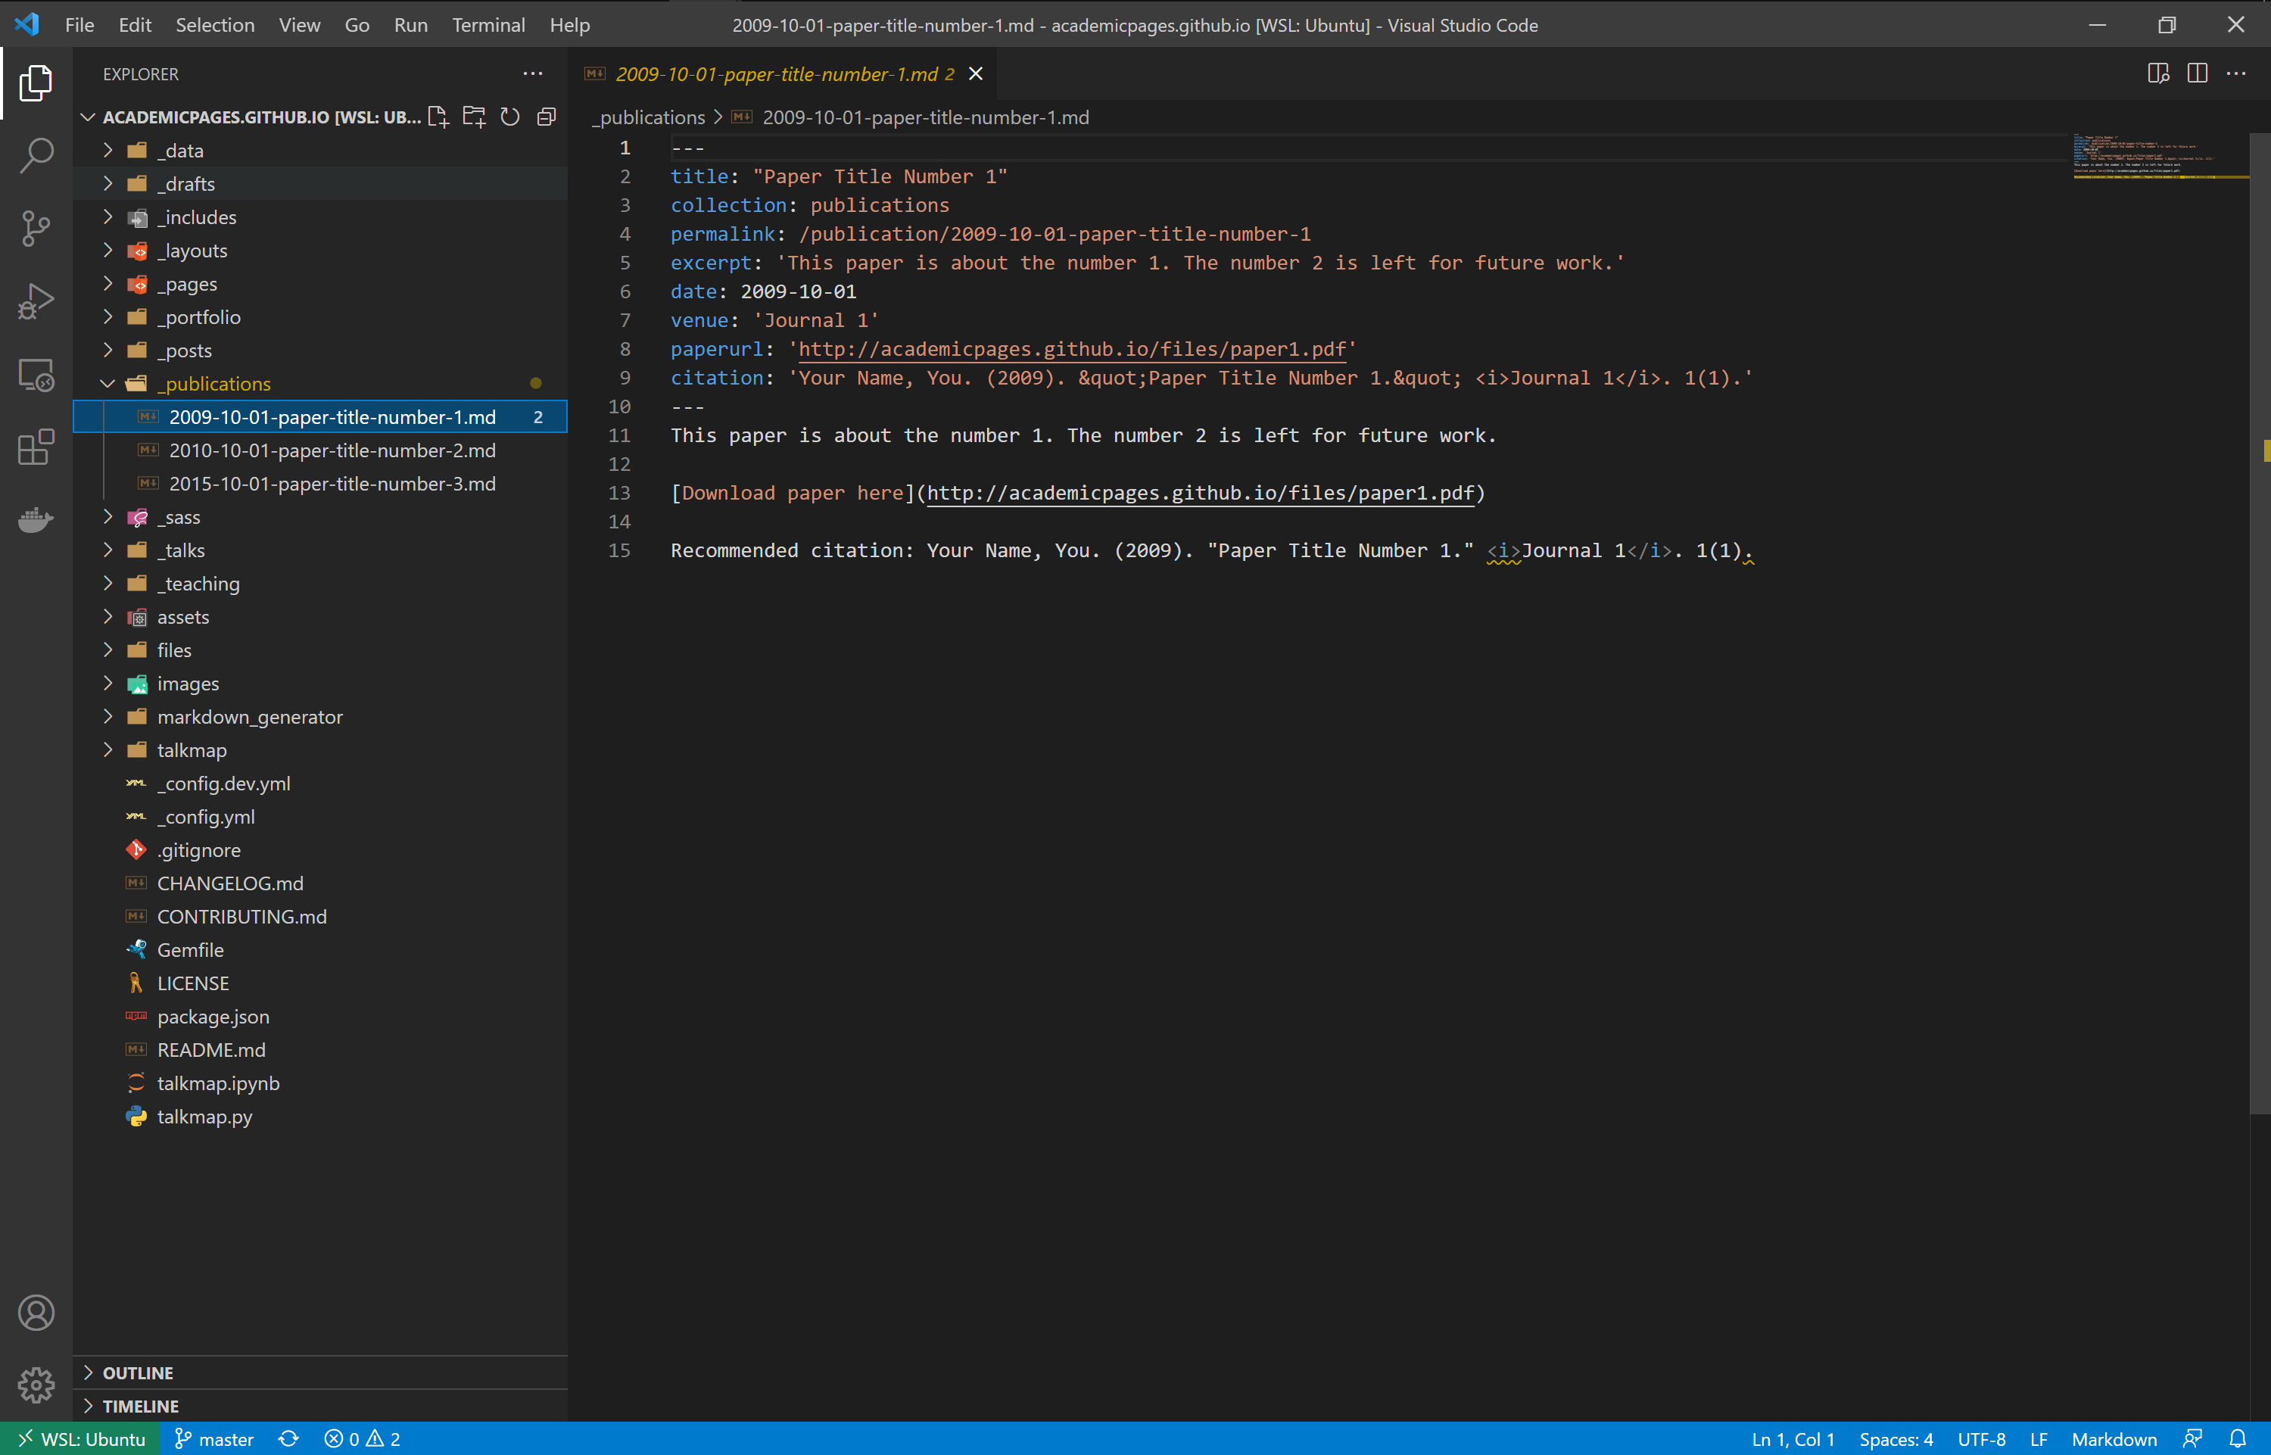Collapse the _publications folder
The image size is (2271, 1455).
[213, 384]
